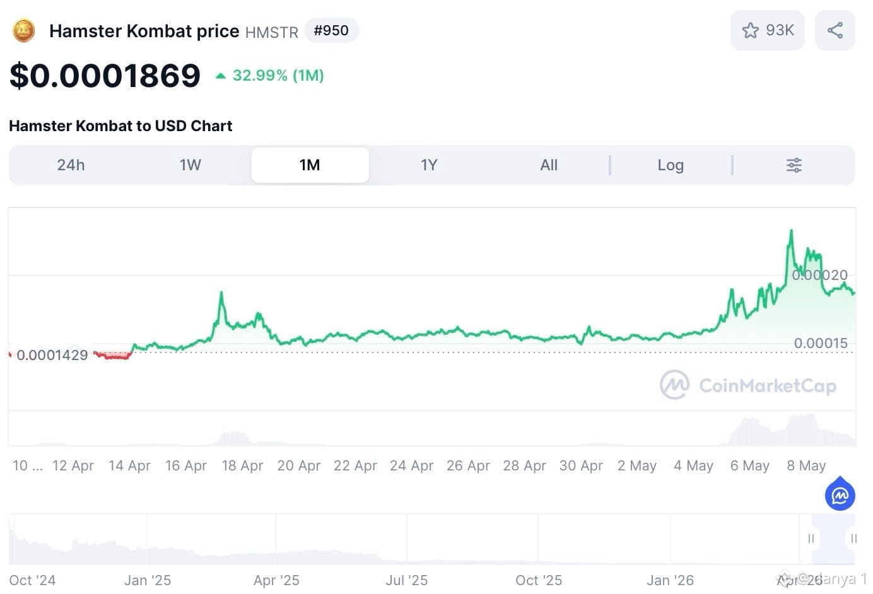Click the left handle of the range selector
This screenshot has height=594, width=873.
pyautogui.click(x=811, y=539)
